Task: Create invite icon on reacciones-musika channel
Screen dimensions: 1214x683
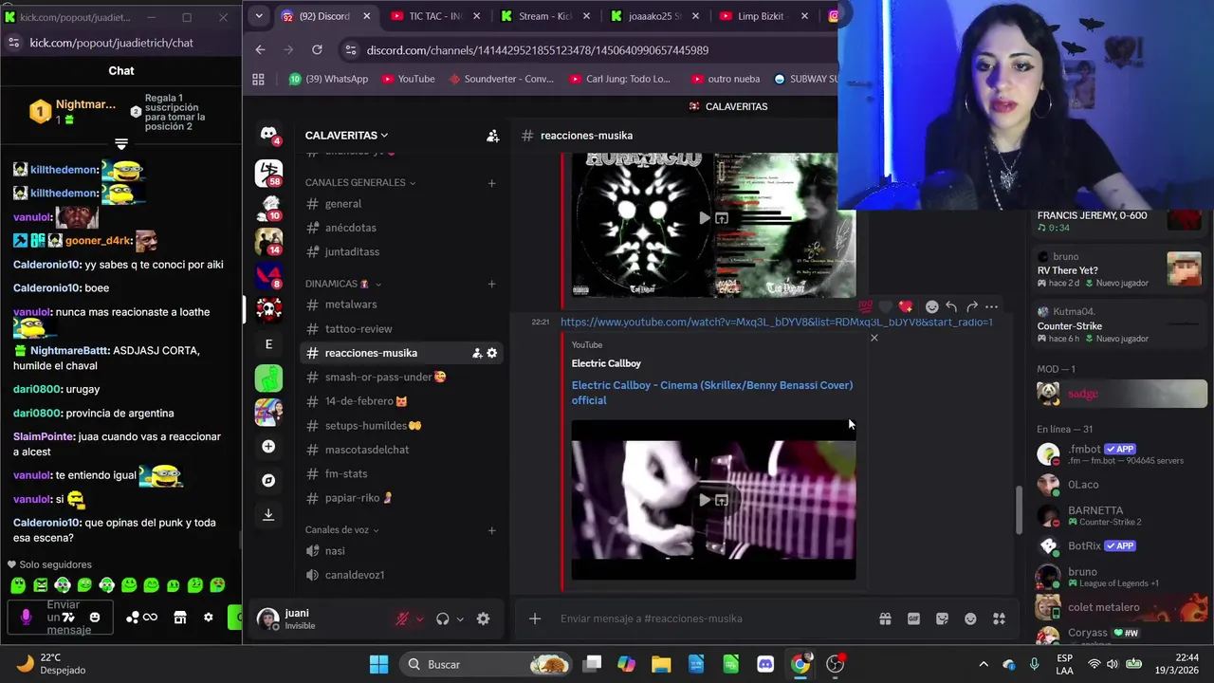Action: point(477,353)
